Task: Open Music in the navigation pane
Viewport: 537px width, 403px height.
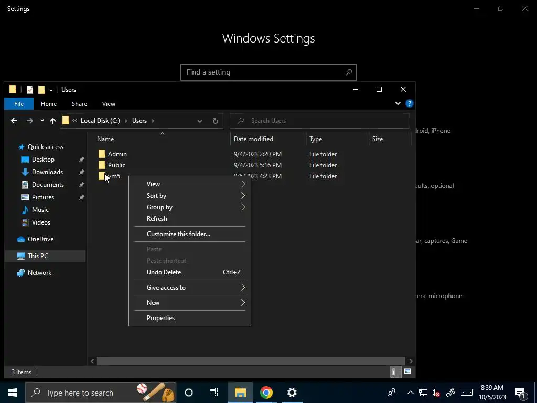Action: [x=40, y=210]
